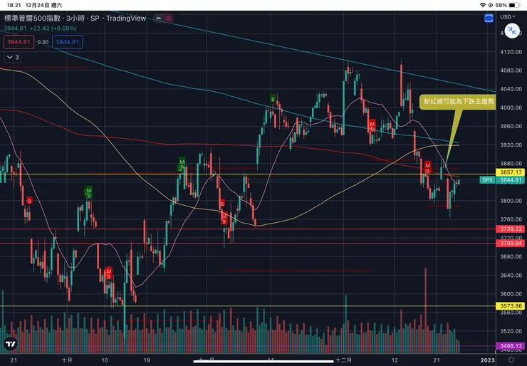527x366 pixels.
Task: Tap the red 3708.84 price label
Action: pos(511,243)
